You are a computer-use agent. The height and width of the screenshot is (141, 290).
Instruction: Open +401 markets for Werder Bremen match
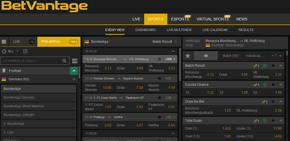point(170,78)
